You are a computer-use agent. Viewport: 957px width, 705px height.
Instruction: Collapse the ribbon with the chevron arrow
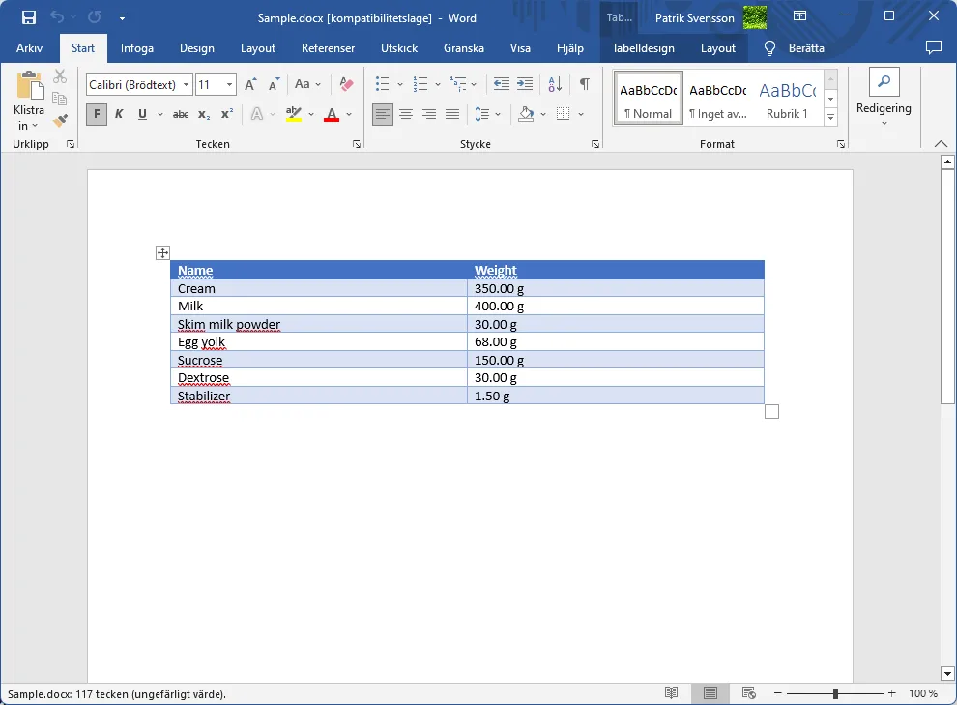coord(942,144)
